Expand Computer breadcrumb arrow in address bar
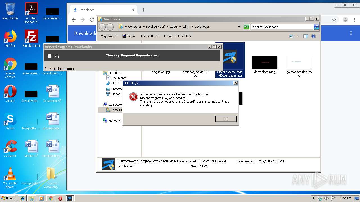360x202 pixels. [144, 27]
